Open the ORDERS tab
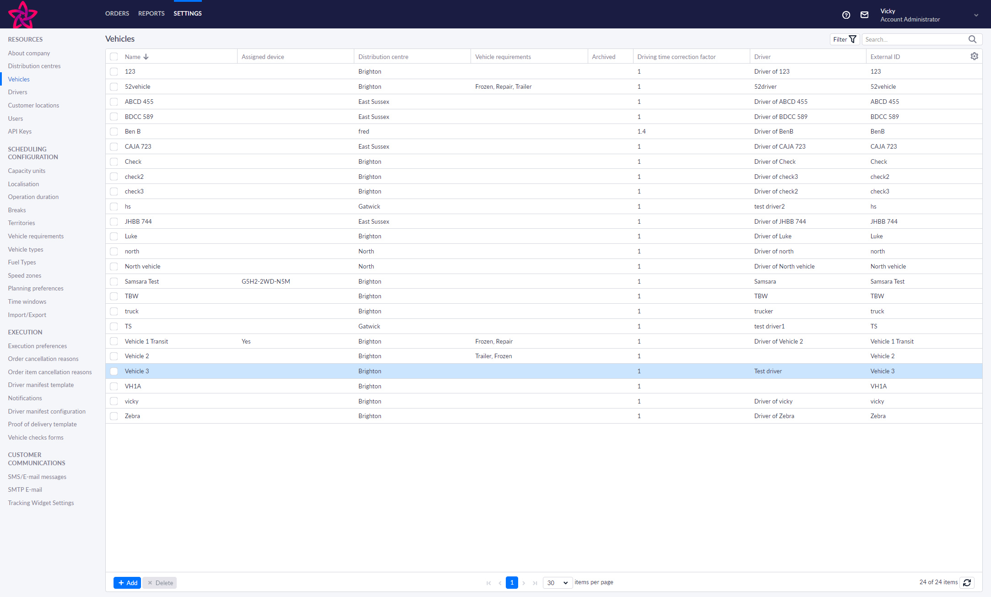Image resolution: width=991 pixels, height=597 pixels. point(117,14)
